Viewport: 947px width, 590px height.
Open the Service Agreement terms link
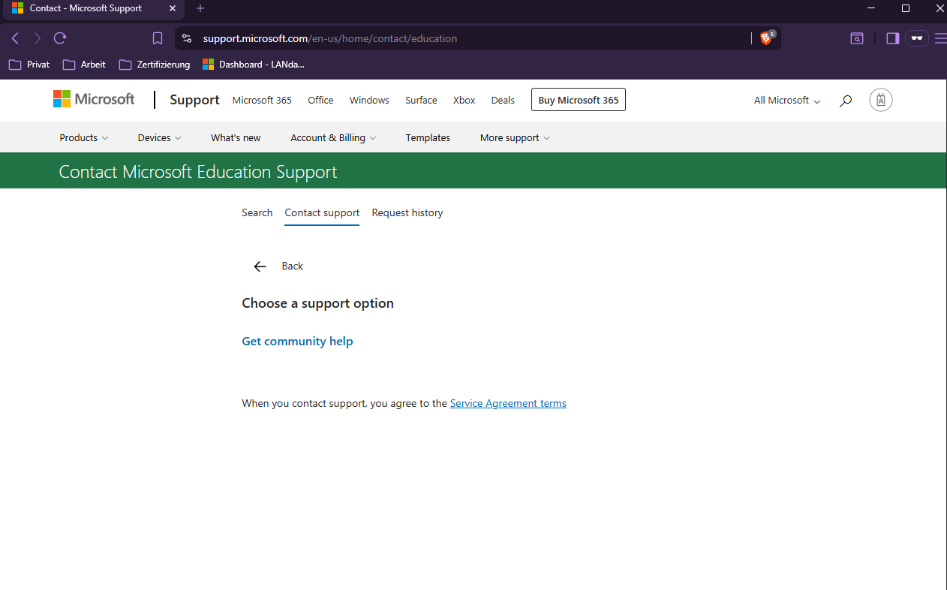(x=508, y=404)
